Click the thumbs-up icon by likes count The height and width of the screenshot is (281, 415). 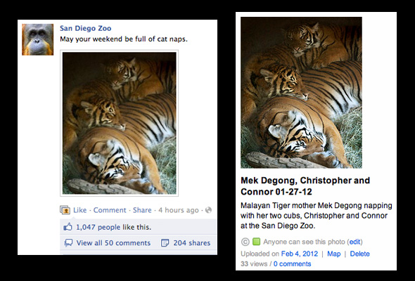coord(68,227)
